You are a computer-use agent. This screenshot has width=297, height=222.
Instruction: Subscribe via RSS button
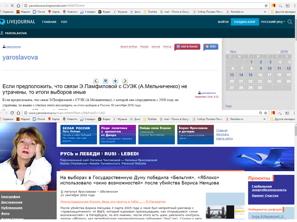(x=211, y=47)
